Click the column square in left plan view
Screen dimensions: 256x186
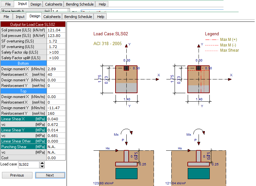click(x=126, y=68)
